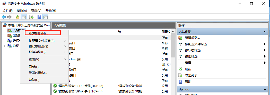The width and height of the screenshot is (270, 95).
Task: Click the blue Help question-mark toolbar icon
Action: tap(39, 17)
